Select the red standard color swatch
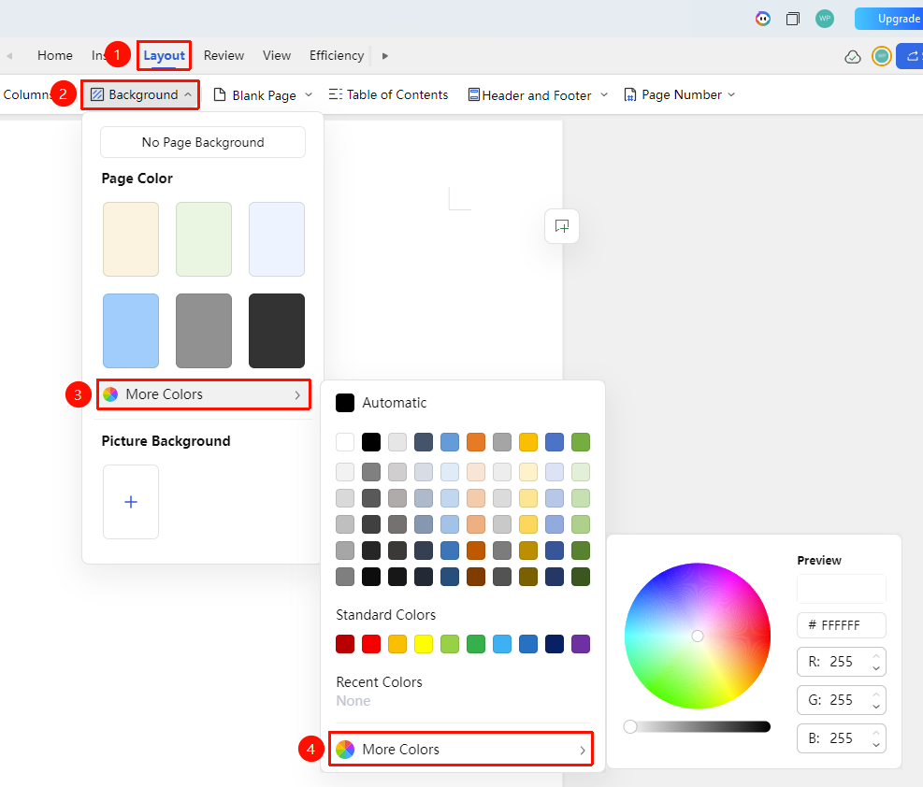 tap(371, 644)
